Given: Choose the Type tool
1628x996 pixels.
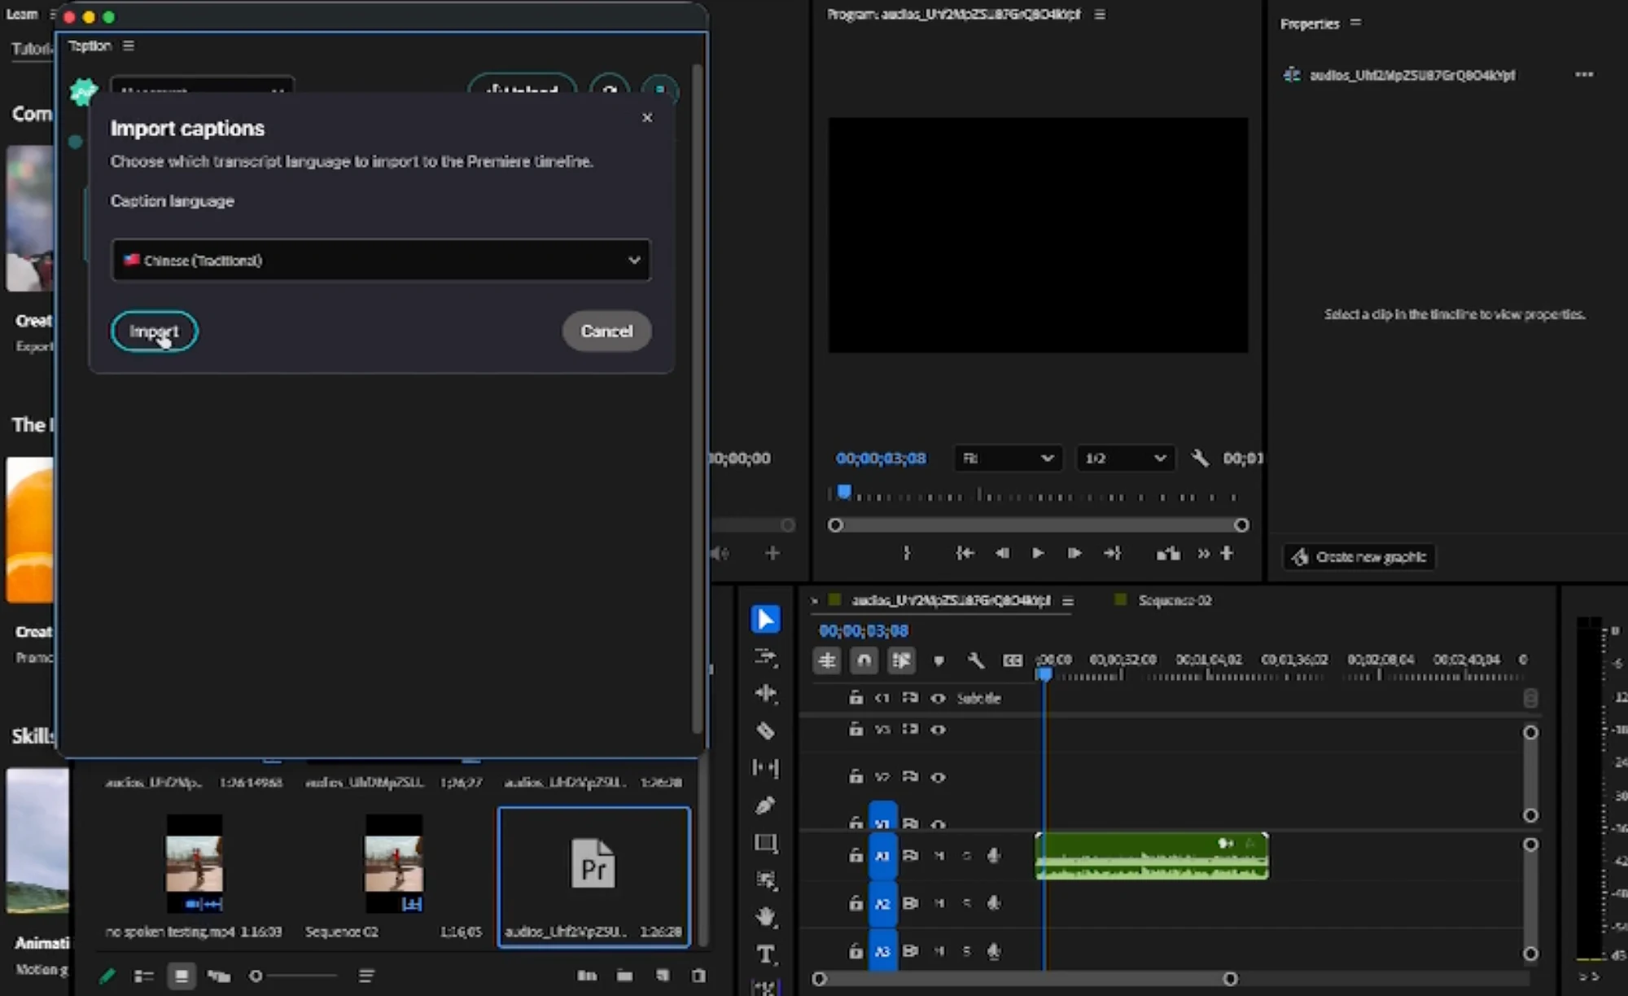Looking at the screenshot, I should pos(765,954).
